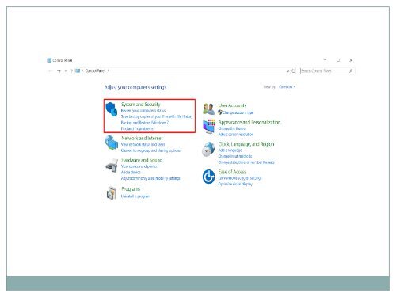The width and height of the screenshot is (396, 297).
Task: Click the Ease of Access icon
Action: coord(208,177)
